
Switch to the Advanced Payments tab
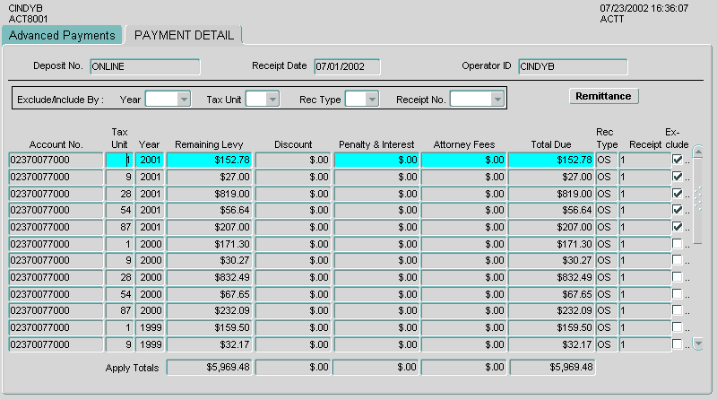pyautogui.click(x=62, y=35)
